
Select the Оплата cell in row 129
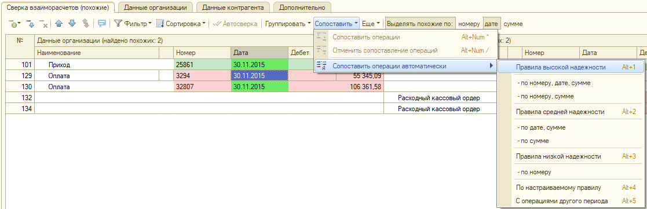pyautogui.click(x=97, y=76)
